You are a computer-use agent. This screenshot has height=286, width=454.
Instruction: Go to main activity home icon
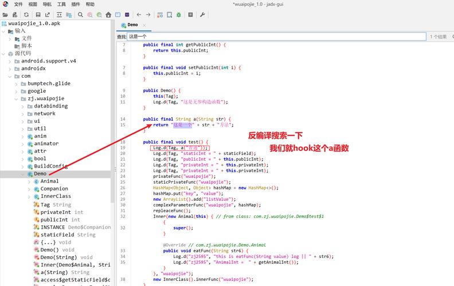[108, 15]
